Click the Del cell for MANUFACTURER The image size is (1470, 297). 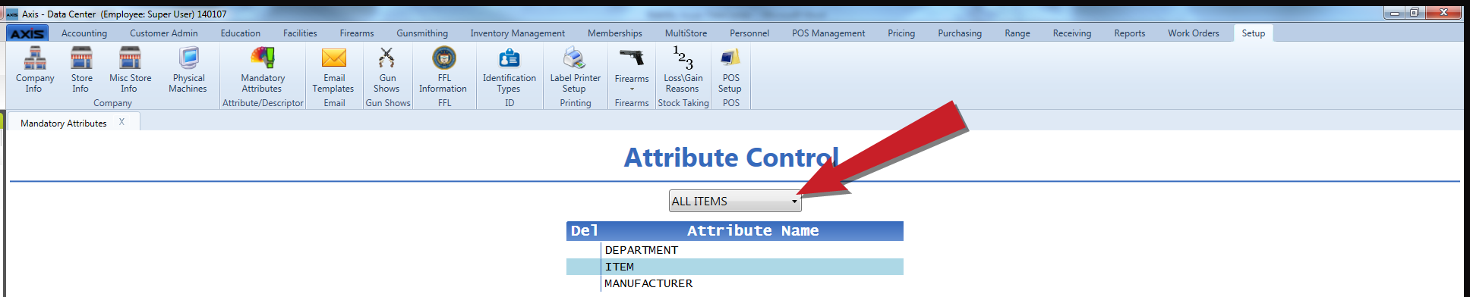[x=584, y=283]
